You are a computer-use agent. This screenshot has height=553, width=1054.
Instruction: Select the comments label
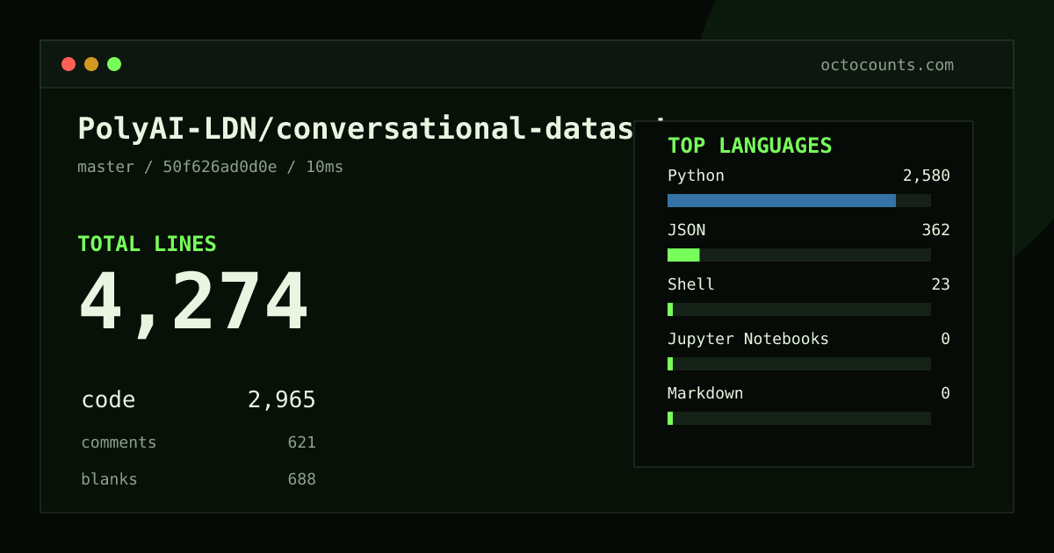[x=119, y=442]
